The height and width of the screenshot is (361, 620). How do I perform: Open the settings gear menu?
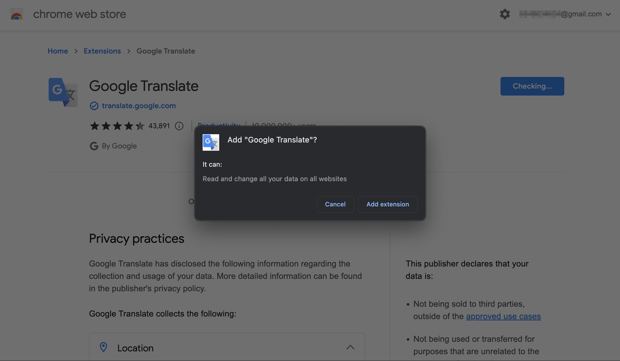click(x=505, y=14)
